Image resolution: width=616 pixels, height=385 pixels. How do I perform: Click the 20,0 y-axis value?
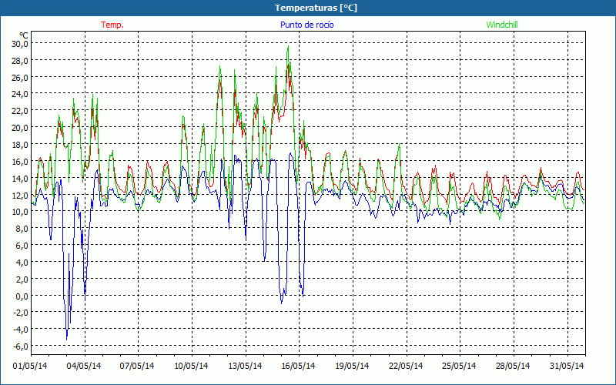pos(20,128)
